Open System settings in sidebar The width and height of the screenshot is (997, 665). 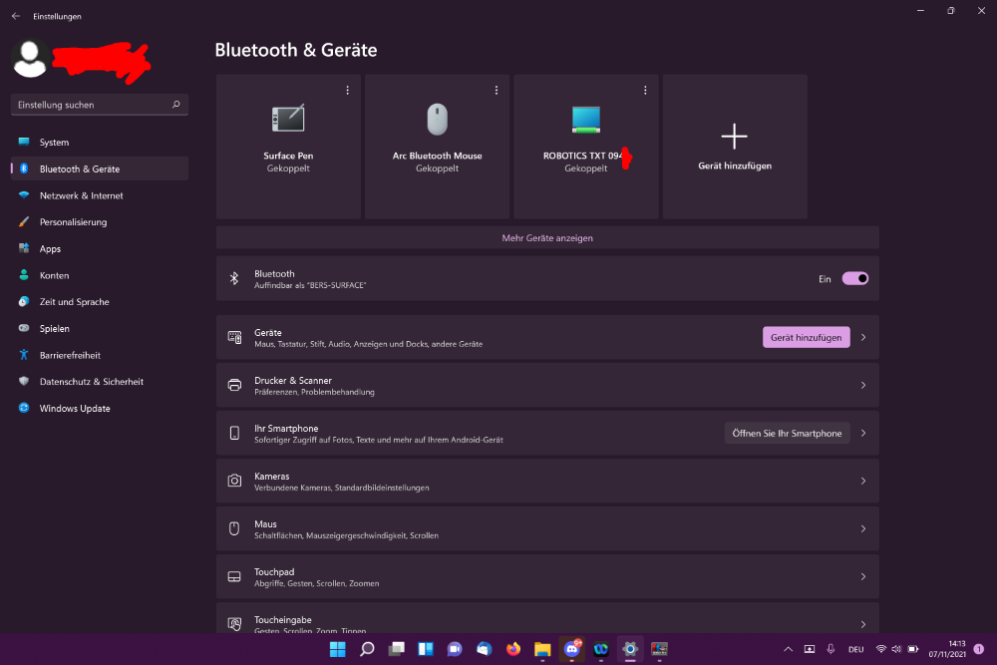tap(100, 142)
